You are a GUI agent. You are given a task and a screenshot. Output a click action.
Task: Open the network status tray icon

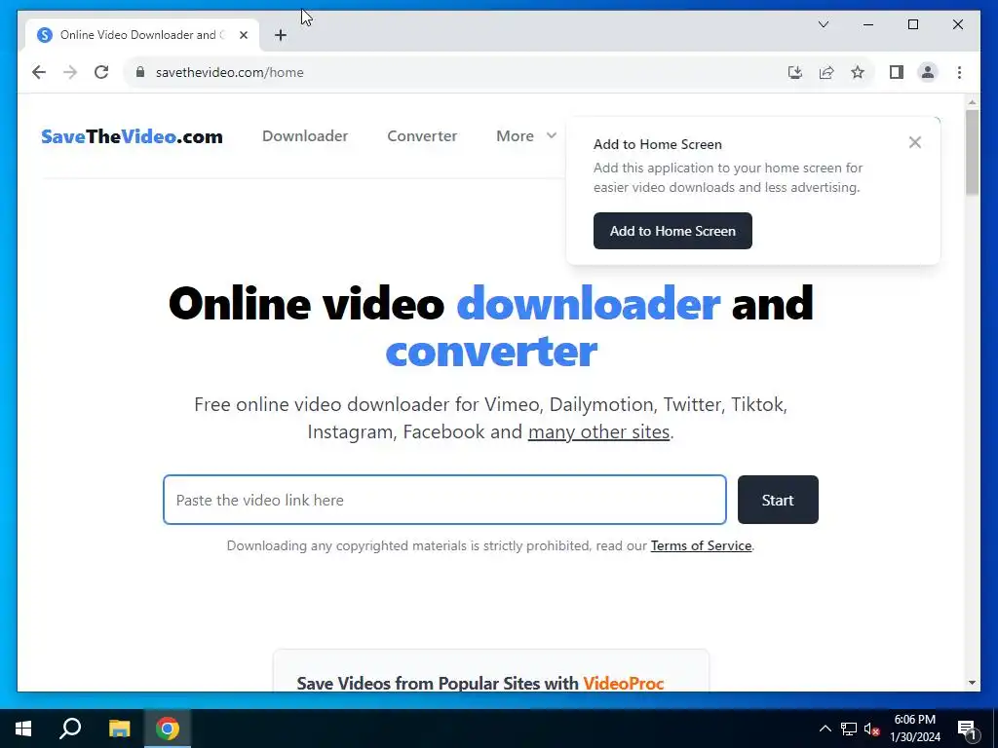click(849, 729)
